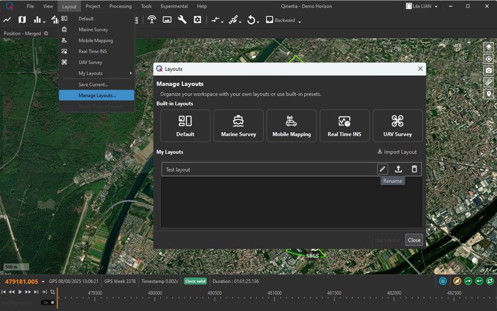The image size is (497, 311).
Task: Click the location pin icon on map
Action: 488,94
